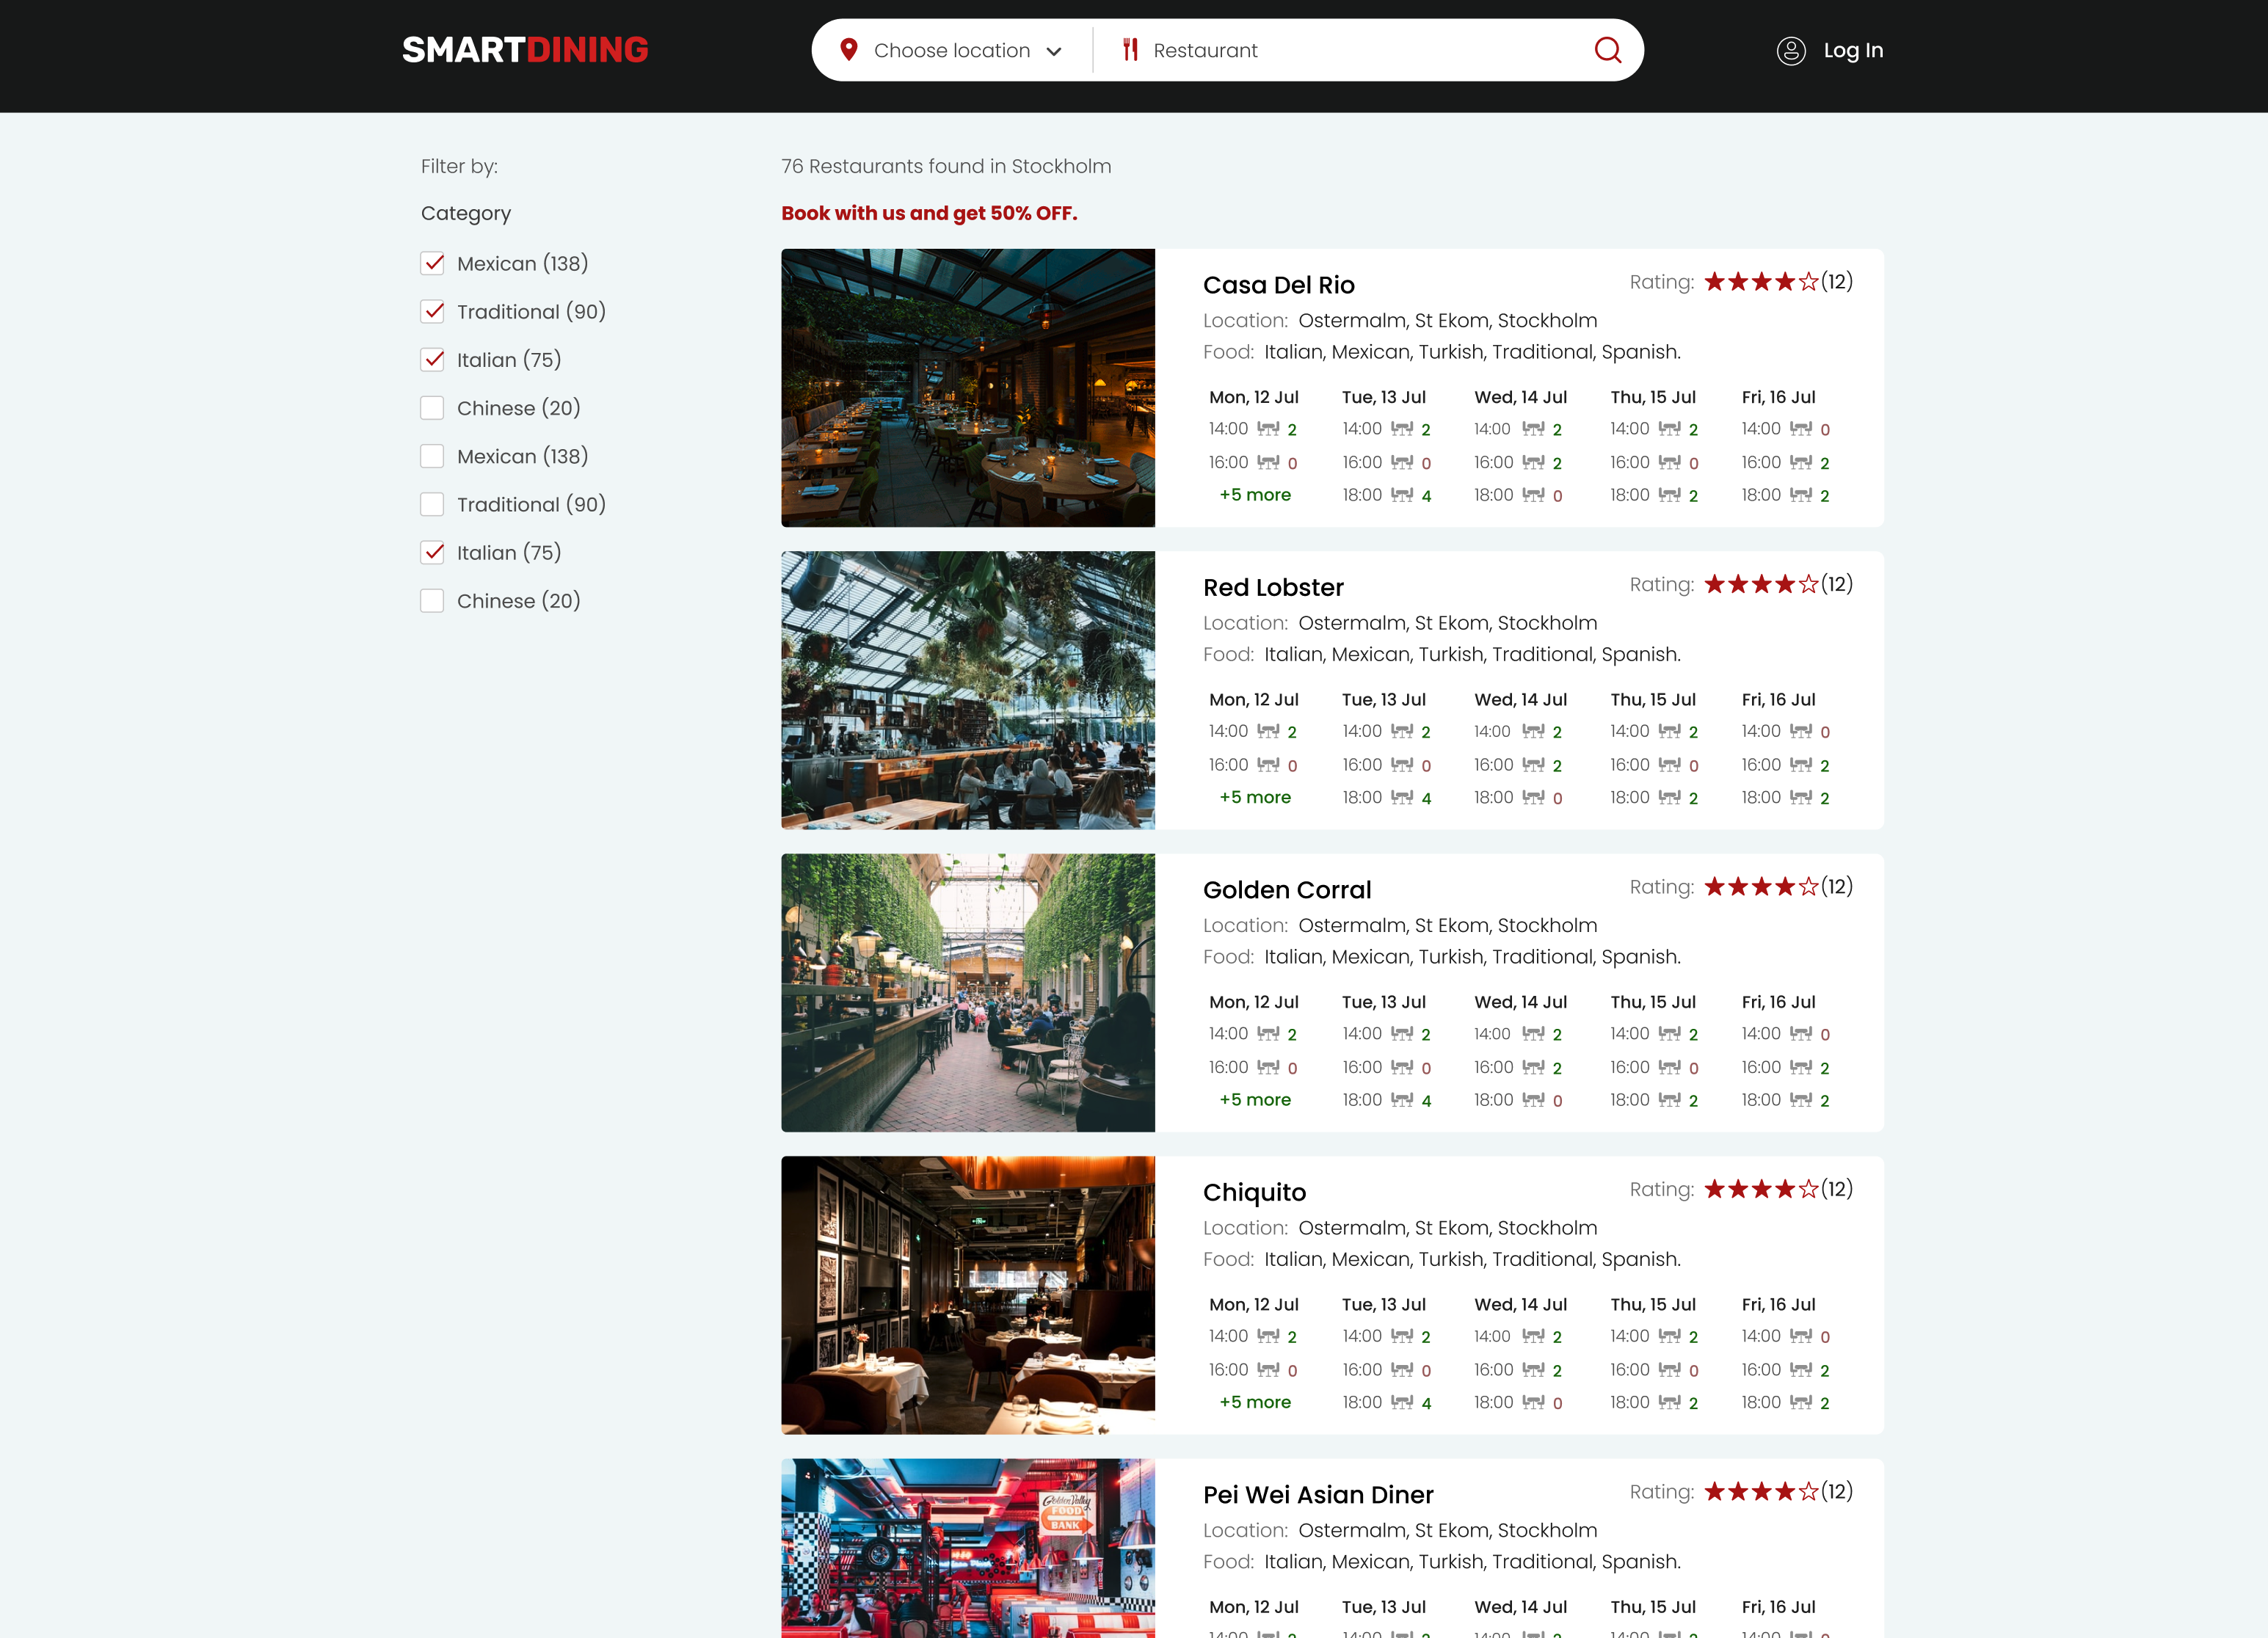Viewport: 2268px width, 1638px height.
Task: Click Chiquito star rating
Action: [1761, 1189]
